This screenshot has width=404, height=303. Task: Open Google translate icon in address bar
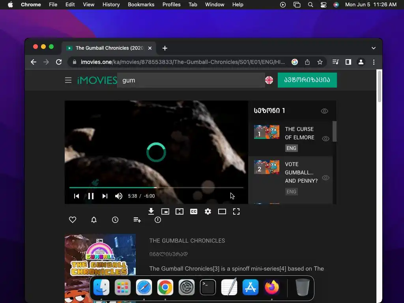point(294,62)
